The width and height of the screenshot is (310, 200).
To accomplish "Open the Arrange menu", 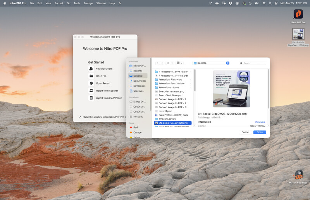I will 88,3.
